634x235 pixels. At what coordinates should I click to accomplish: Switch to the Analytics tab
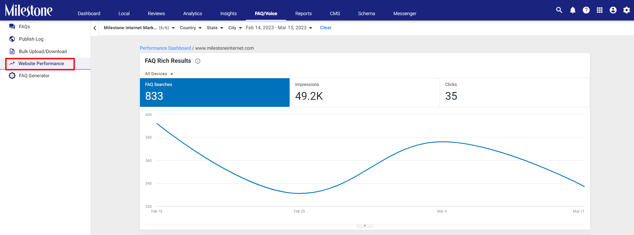(193, 13)
